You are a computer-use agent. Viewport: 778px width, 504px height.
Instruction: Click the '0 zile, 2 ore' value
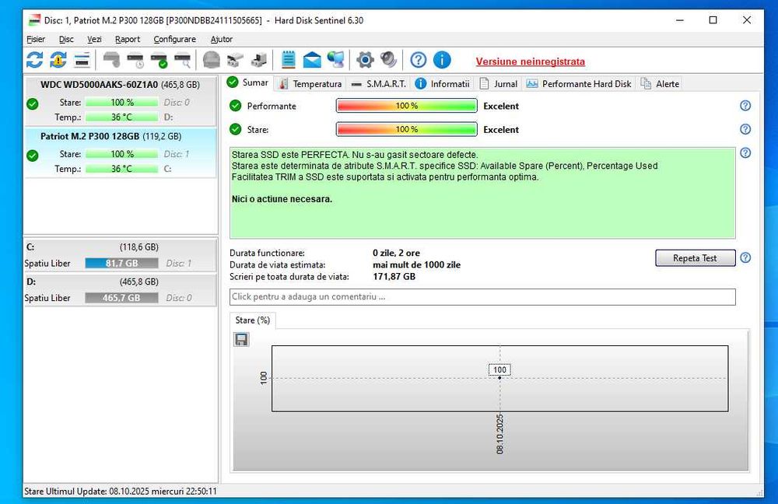(x=397, y=253)
